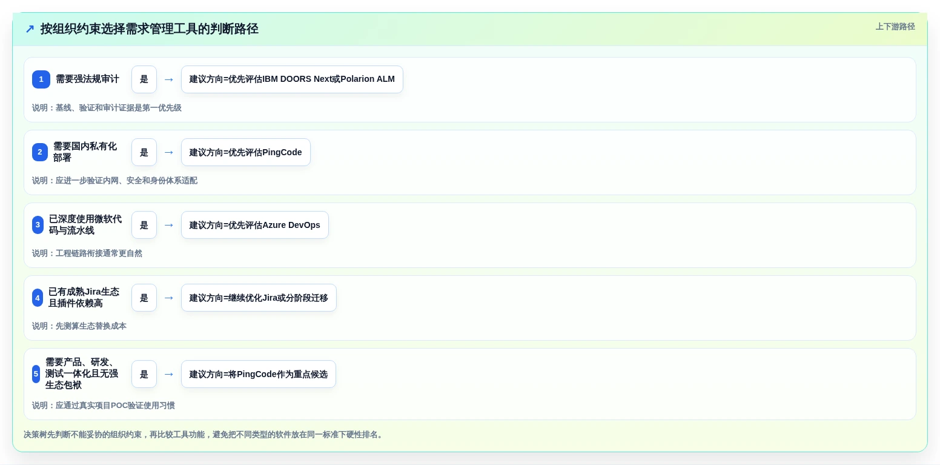
Task: Click the note 先测算生态替换成本
Action: coord(79,326)
